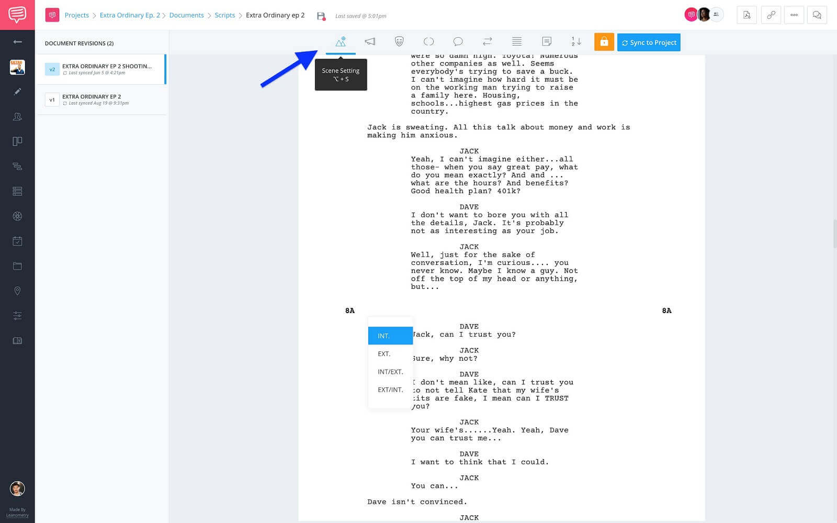Select the Dialogue speech bubble icon
Screen dimensions: 837x523
458,42
